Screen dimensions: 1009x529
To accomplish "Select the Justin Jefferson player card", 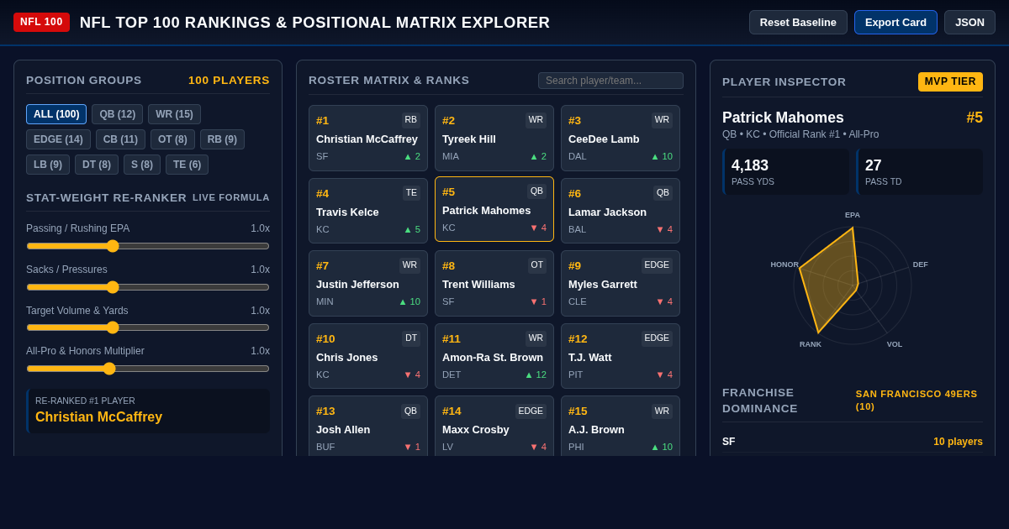I will point(368,283).
